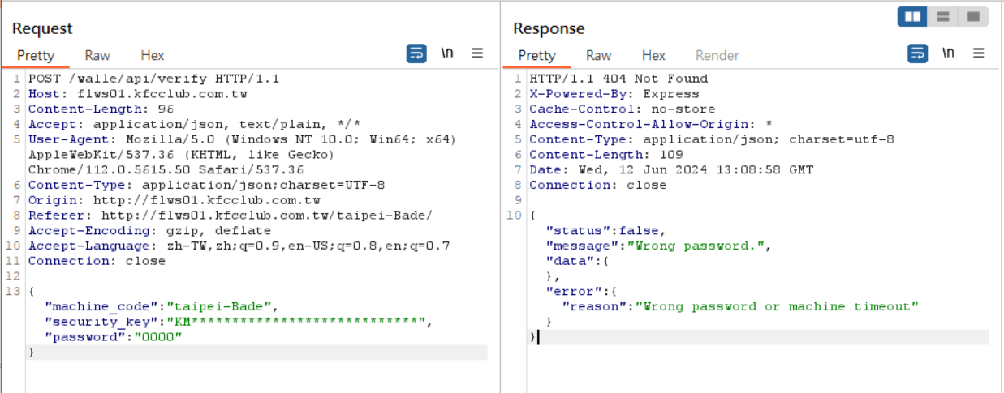Place cursor at end of response body
Image resolution: width=1004 pixels, height=393 pixels.
pos(537,337)
